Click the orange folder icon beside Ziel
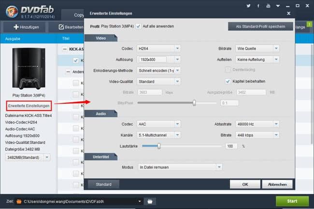Viewport: 314px width, 209px height. point(19,201)
